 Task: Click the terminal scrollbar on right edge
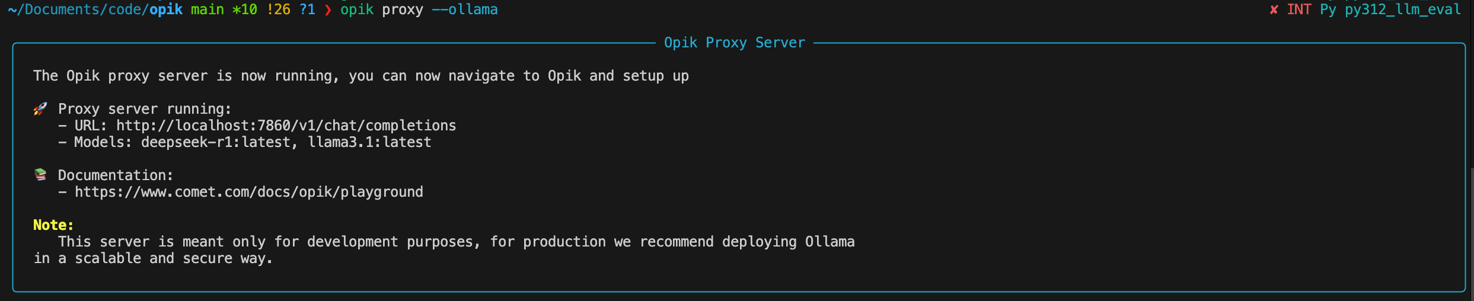(x=1471, y=234)
